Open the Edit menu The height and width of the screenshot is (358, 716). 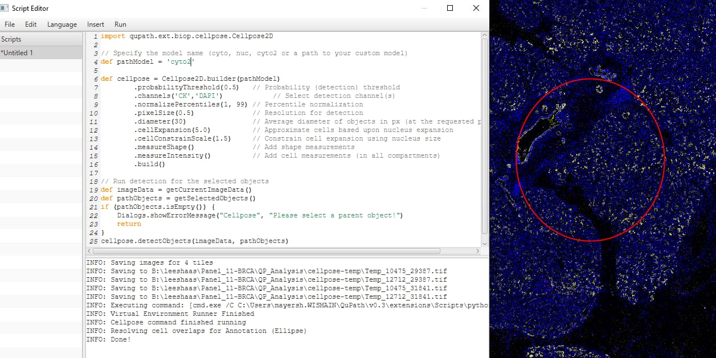[31, 24]
